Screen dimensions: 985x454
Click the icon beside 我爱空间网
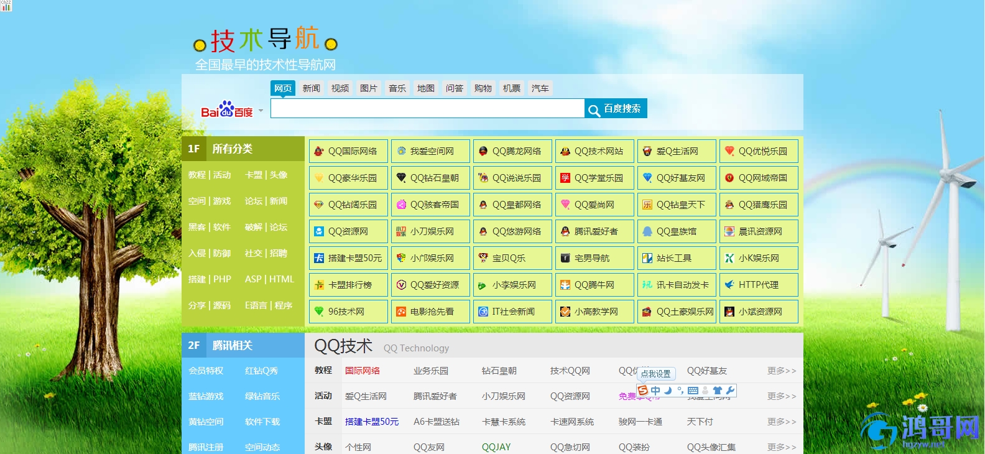pyautogui.click(x=401, y=151)
